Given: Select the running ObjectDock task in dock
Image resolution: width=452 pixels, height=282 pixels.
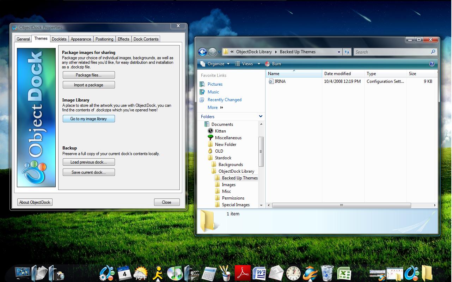Looking at the screenshot, I should click(x=411, y=274).
